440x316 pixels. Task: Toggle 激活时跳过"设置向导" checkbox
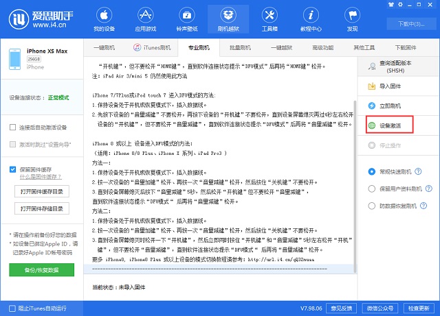12,145
